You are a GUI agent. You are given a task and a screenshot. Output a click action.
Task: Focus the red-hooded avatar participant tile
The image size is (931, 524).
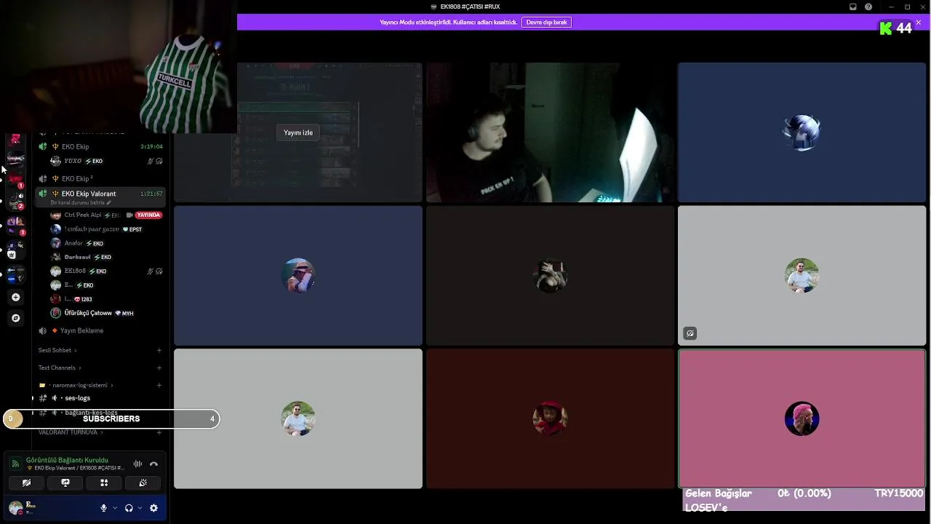550,418
